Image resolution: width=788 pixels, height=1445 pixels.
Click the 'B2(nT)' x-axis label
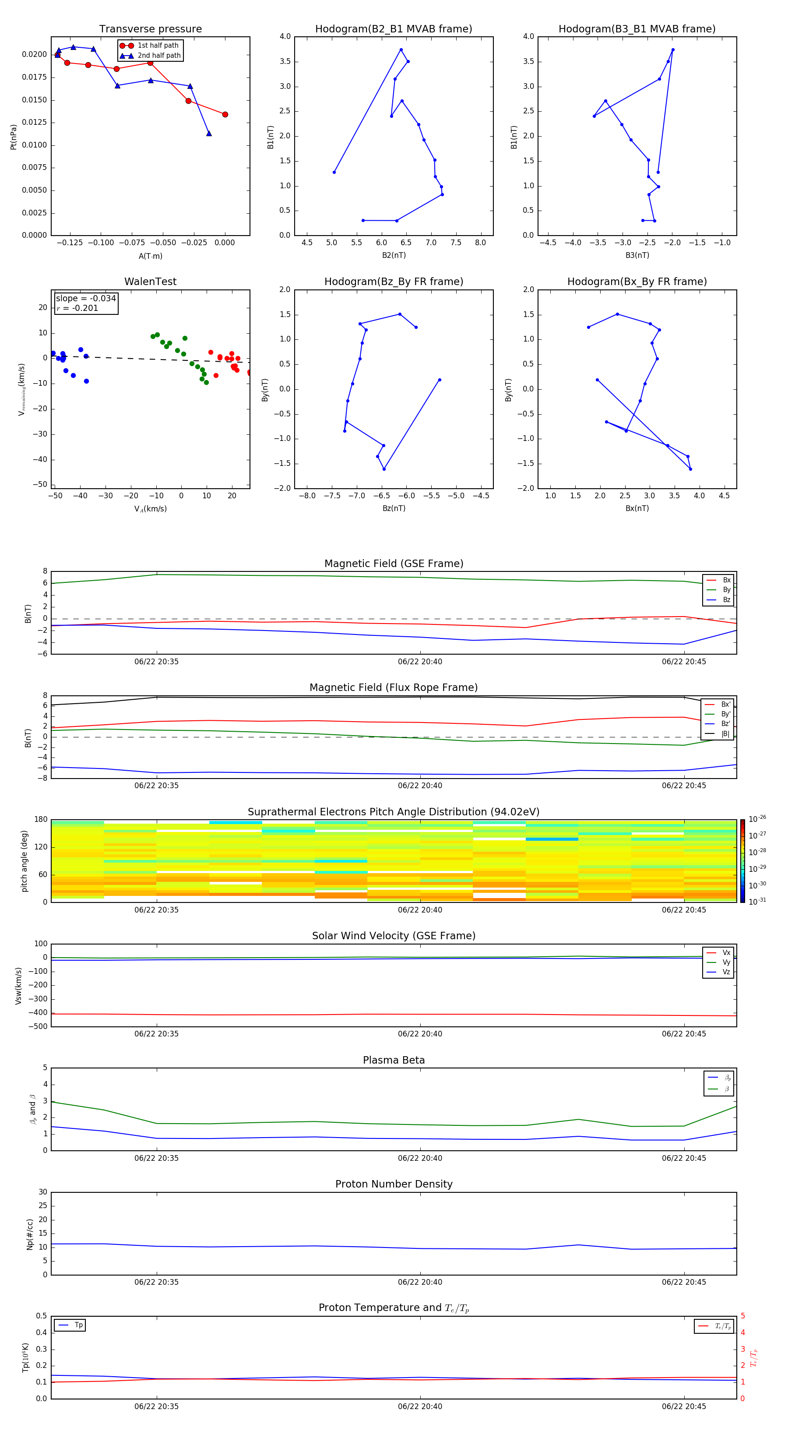[394, 255]
